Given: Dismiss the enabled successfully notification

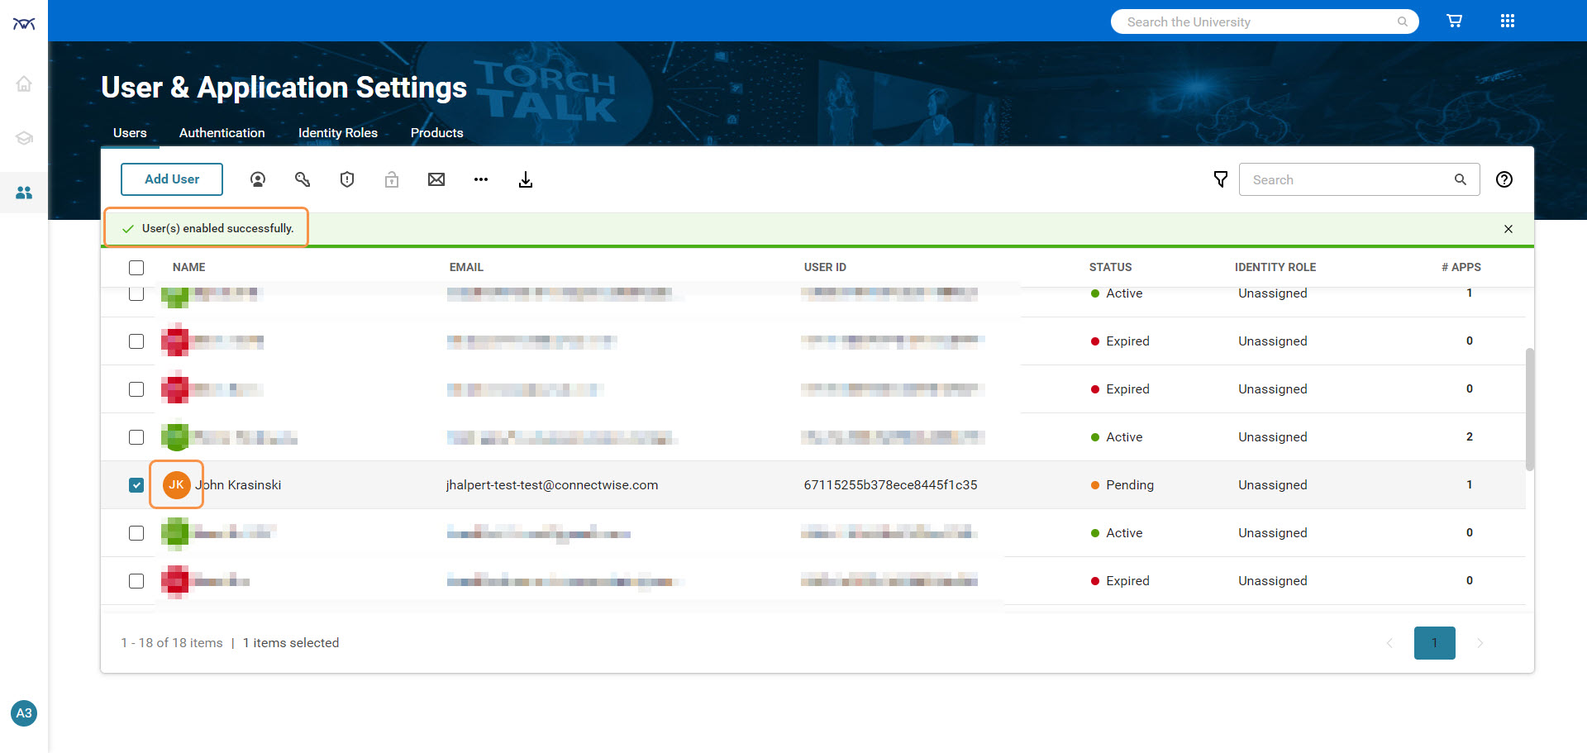Looking at the screenshot, I should click(x=1508, y=229).
